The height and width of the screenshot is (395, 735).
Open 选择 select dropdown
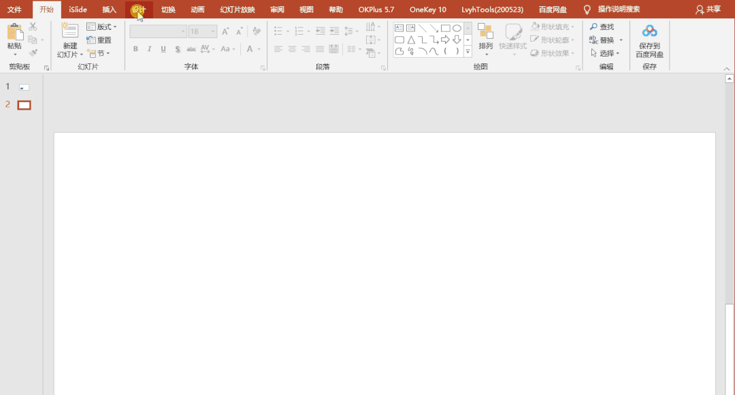[x=605, y=53]
